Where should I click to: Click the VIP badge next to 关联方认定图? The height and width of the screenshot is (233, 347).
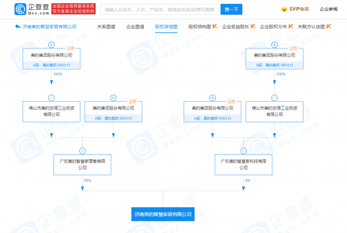coord(329,26)
